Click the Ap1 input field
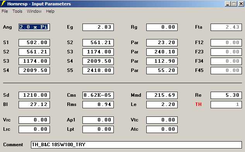 (98, 120)
